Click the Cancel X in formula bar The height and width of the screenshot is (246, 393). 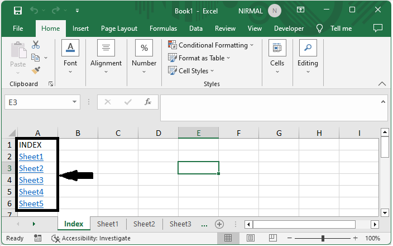(108, 102)
